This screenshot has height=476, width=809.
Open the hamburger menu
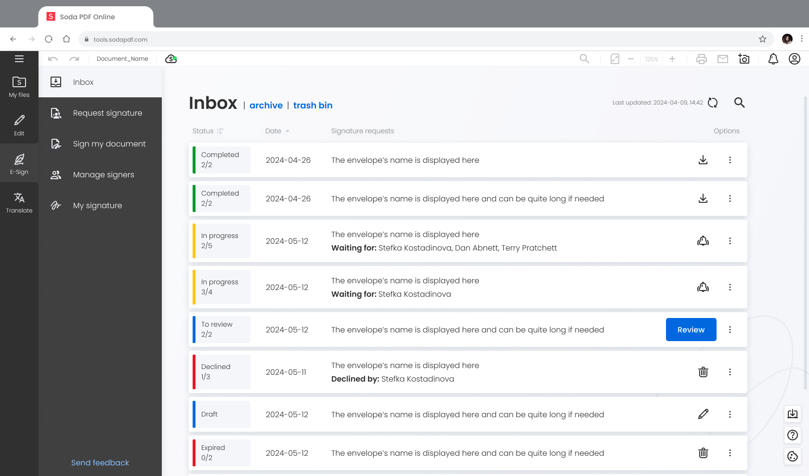click(x=19, y=58)
